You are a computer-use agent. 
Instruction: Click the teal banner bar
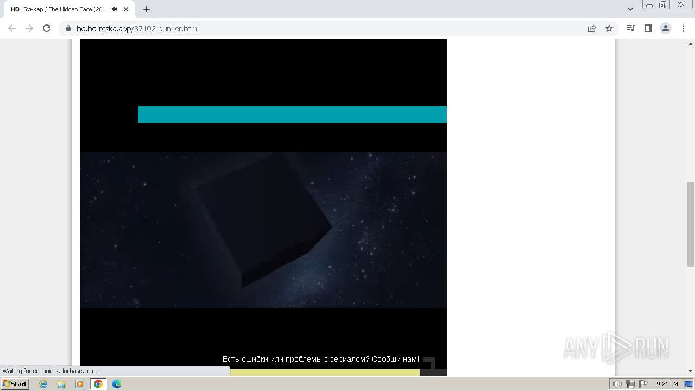(292, 115)
